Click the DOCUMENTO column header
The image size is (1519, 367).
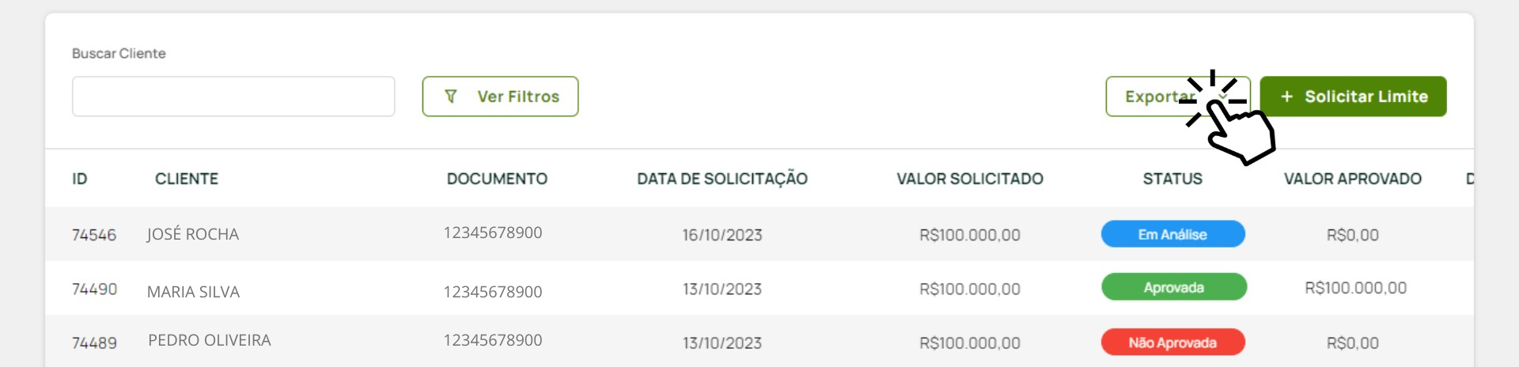coord(497,179)
